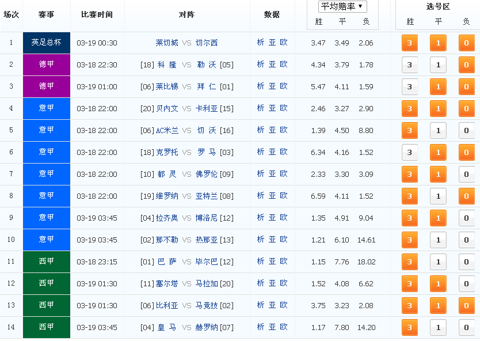Select win (3) for match 3 莱比锡
480x341 pixels.
[410, 87]
